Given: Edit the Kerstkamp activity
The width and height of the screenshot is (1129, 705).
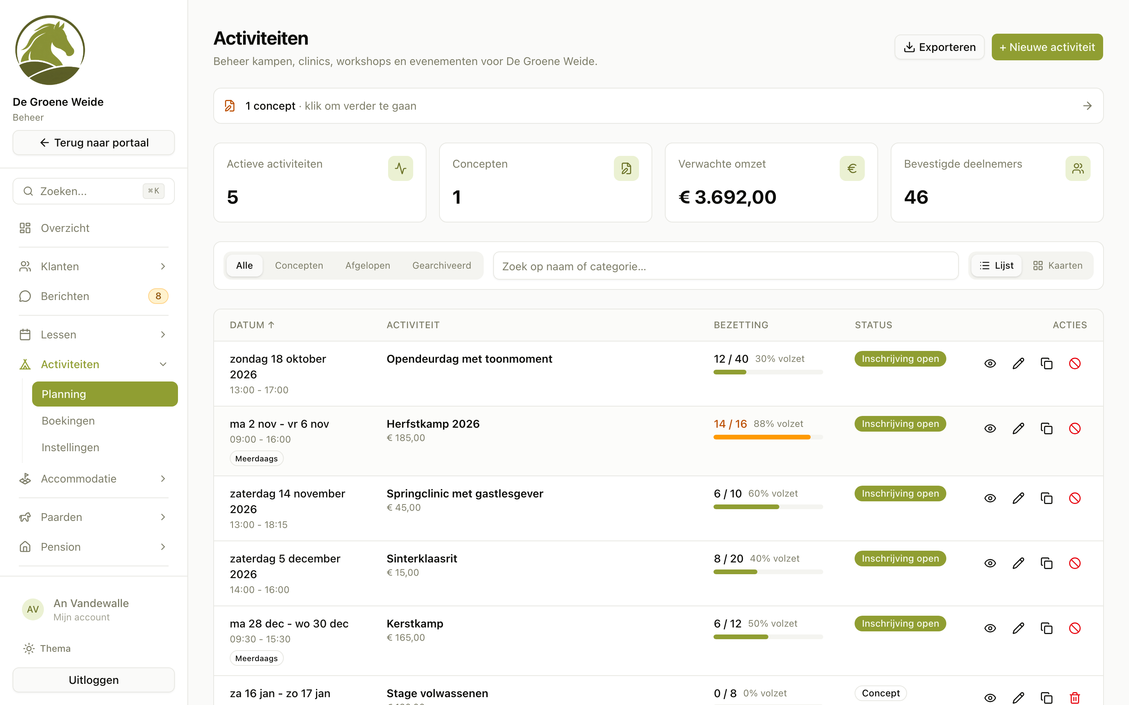Looking at the screenshot, I should 1018,629.
